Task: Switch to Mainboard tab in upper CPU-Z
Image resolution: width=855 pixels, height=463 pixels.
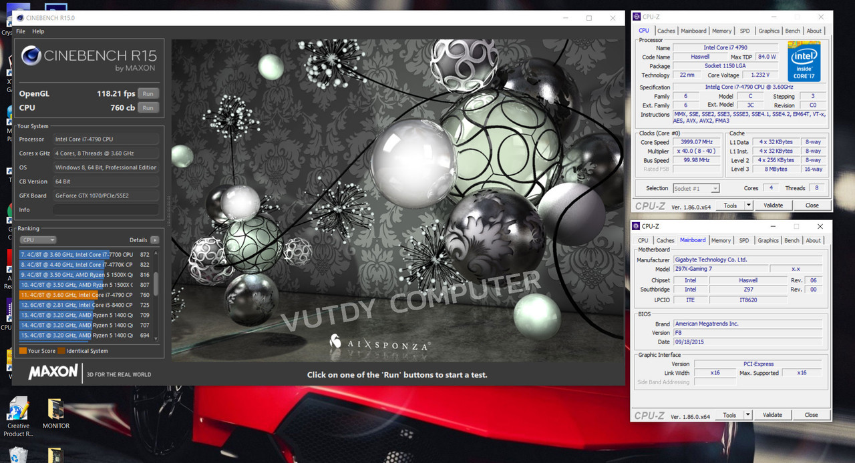Action: point(693,31)
